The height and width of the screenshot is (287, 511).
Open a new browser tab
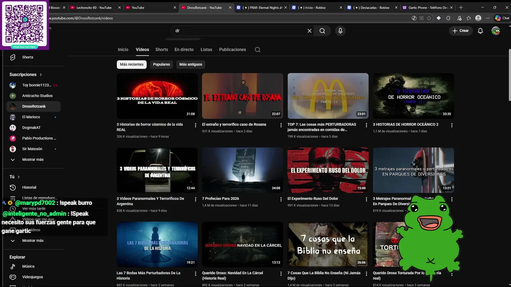(x=461, y=8)
